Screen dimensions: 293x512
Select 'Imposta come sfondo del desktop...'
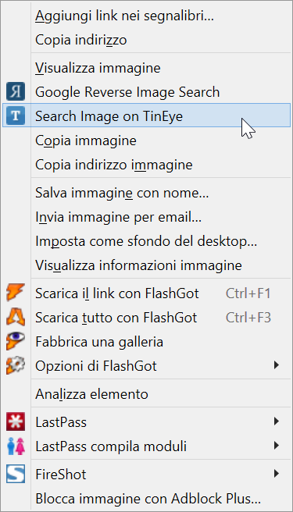(146, 241)
